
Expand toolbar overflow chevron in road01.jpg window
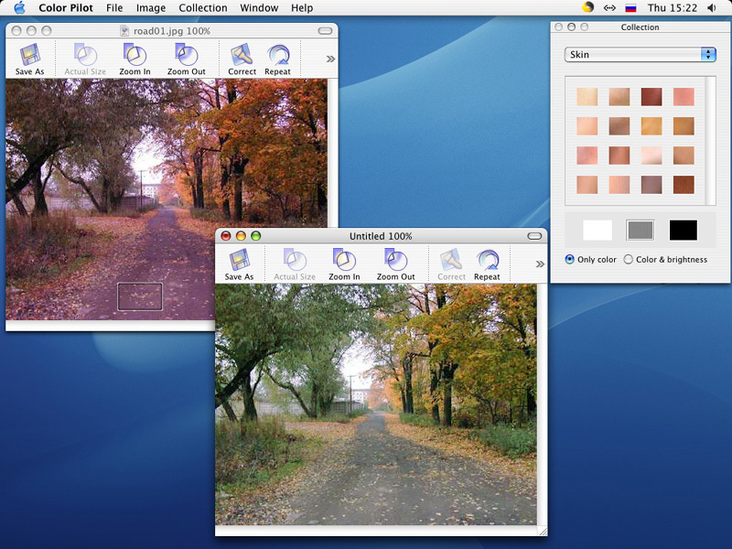[x=330, y=59]
